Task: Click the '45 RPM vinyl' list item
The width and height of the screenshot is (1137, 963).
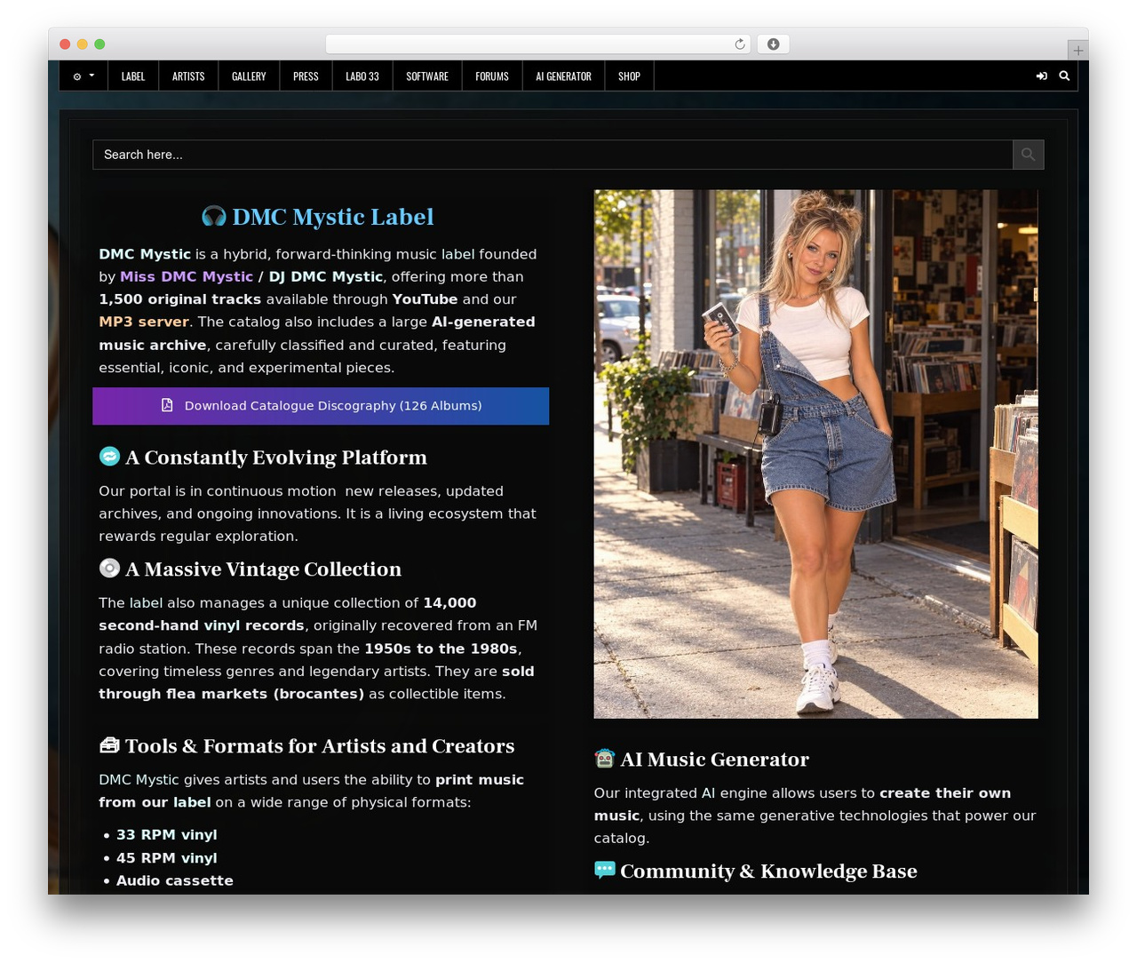Action: (x=167, y=858)
